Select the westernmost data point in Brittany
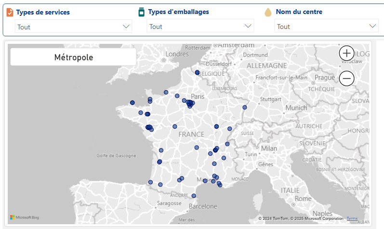The width and height of the screenshot is (384, 229). pyautogui.click(x=132, y=102)
